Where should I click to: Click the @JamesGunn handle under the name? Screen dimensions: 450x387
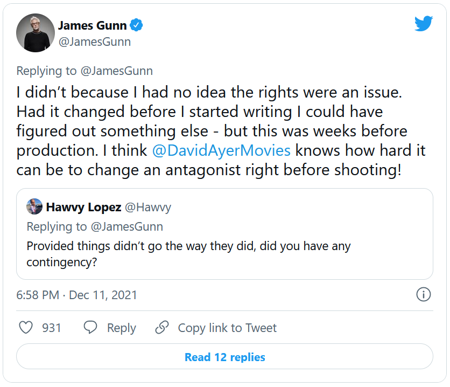click(94, 42)
